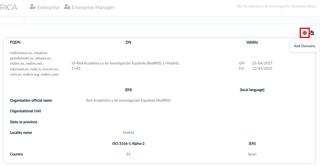
Task: Click the organization official name value
Action: (128, 100)
